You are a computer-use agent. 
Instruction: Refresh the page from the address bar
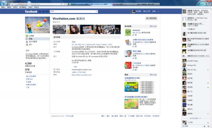[65, 4]
